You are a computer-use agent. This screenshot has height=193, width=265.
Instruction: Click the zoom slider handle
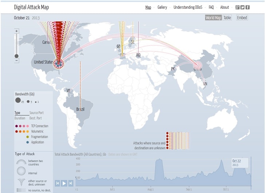[16, 56]
